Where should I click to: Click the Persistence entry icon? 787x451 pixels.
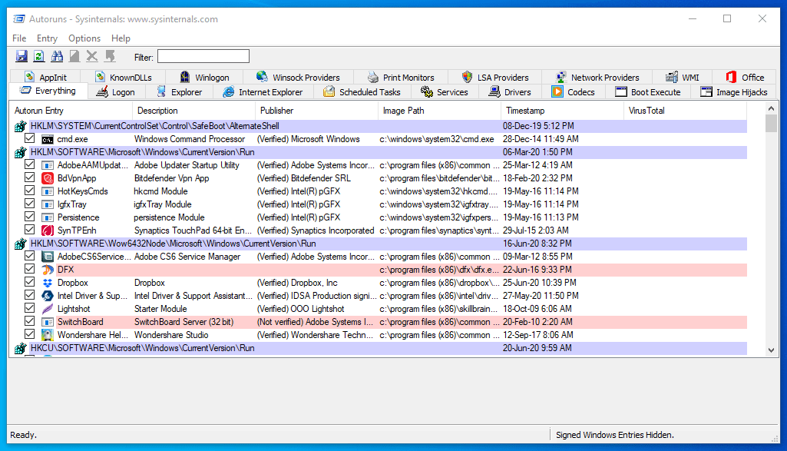click(x=47, y=217)
